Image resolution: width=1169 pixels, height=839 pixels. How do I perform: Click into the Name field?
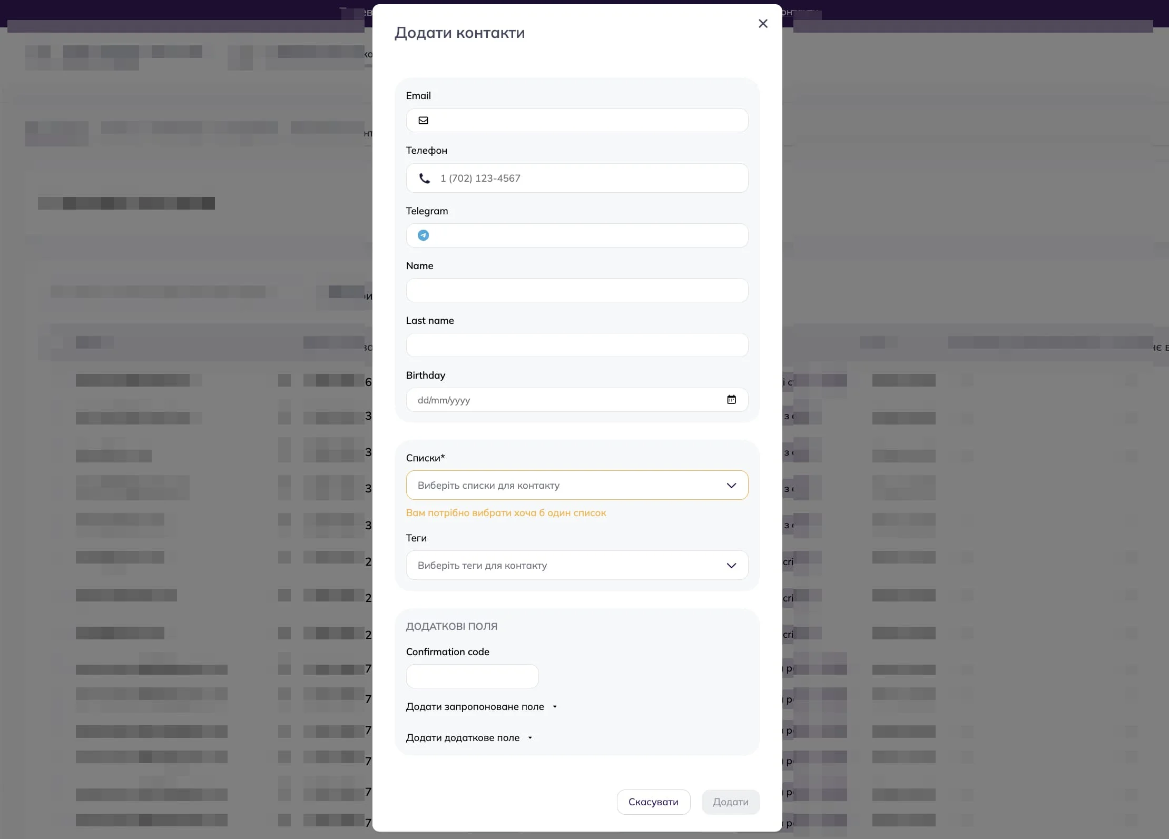(x=577, y=290)
